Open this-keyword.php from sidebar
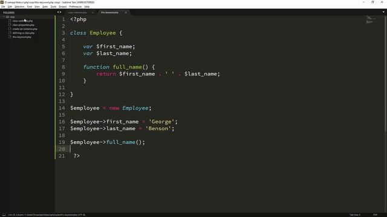The image size is (387, 217). [22, 37]
